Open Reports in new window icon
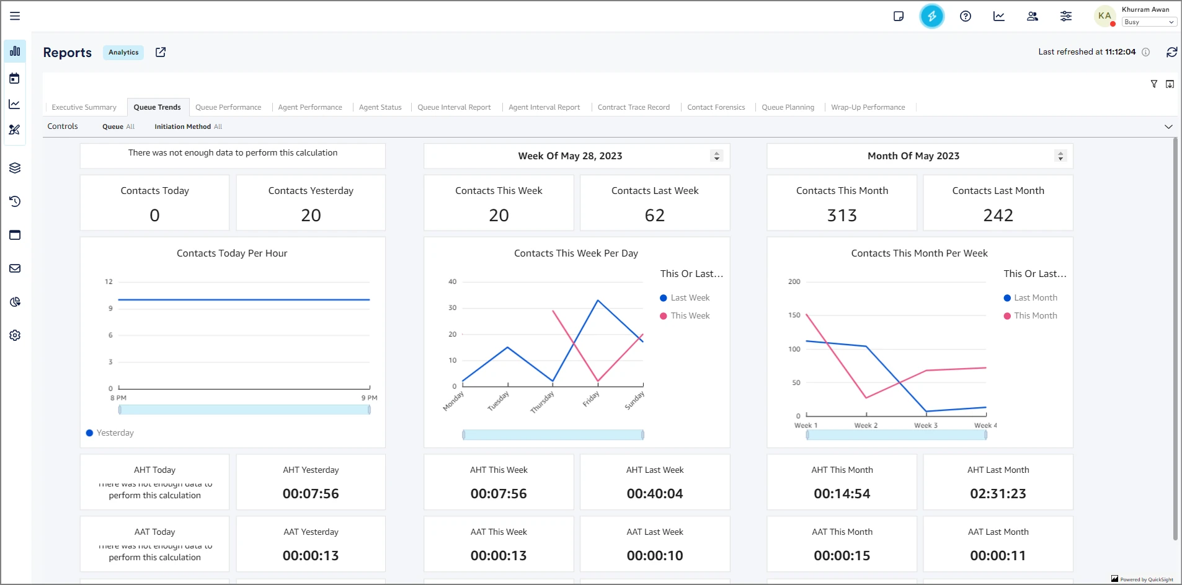1182x585 pixels. 161,52
